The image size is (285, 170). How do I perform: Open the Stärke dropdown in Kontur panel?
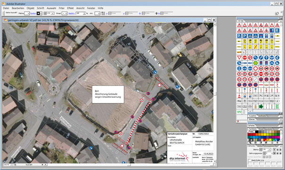point(269,150)
